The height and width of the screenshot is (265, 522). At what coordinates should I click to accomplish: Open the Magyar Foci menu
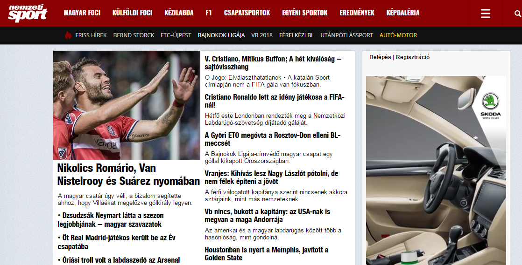tap(82, 13)
